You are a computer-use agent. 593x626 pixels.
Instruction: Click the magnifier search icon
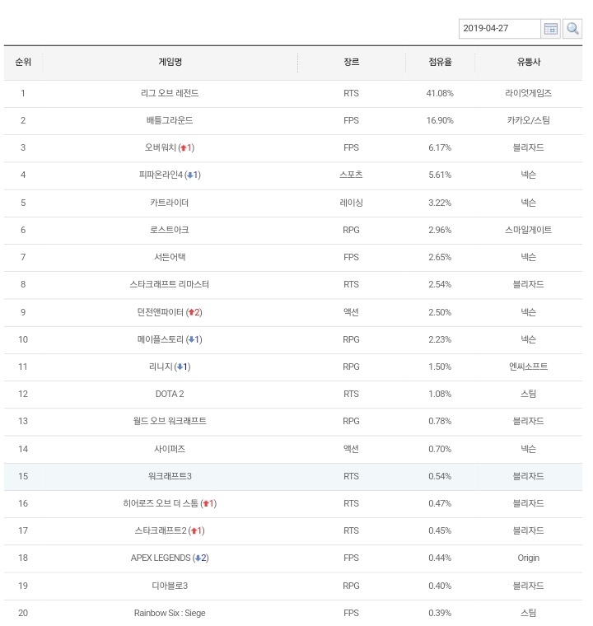(572, 29)
